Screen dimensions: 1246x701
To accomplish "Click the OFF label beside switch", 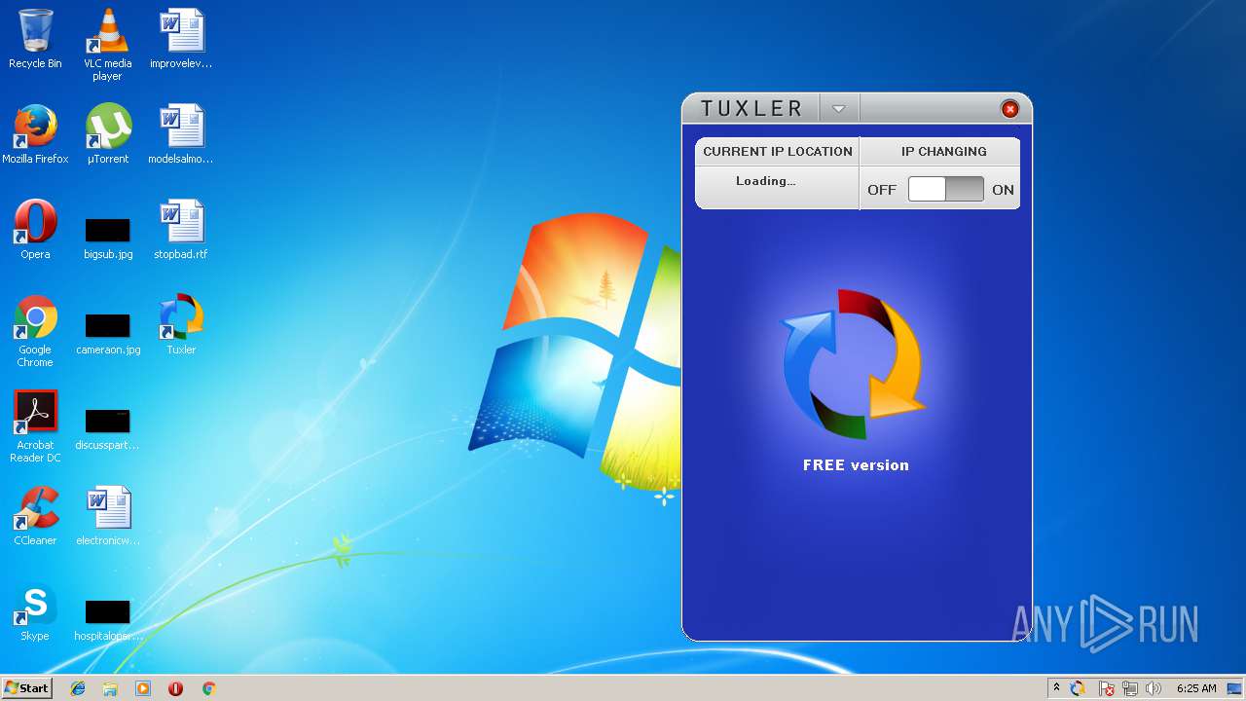I will (882, 190).
